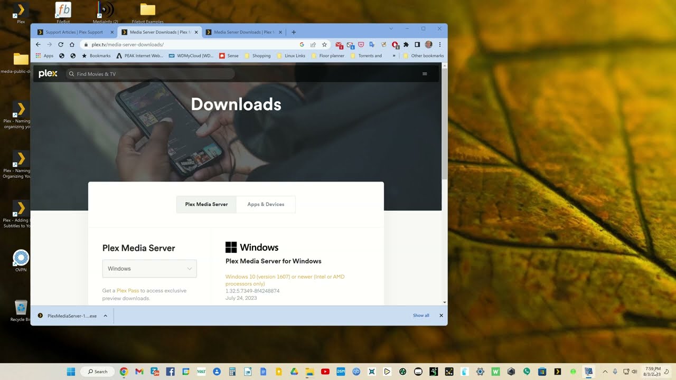
Task: Click Show all downloads
Action: pos(421,316)
